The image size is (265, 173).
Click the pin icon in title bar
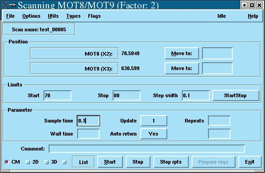click(13, 5)
